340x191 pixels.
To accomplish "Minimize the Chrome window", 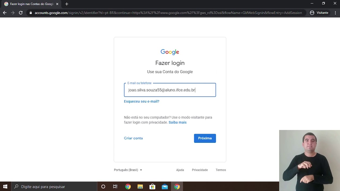I will (312, 3).
